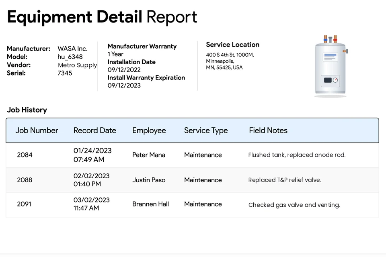The height and width of the screenshot is (257, 386).
Task: Click model value hu_6348
Action: point(70,57)
